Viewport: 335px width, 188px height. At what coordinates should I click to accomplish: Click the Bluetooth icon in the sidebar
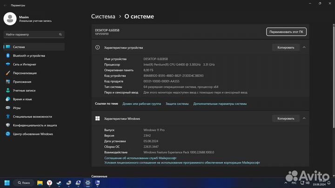(x=8, y=56)
